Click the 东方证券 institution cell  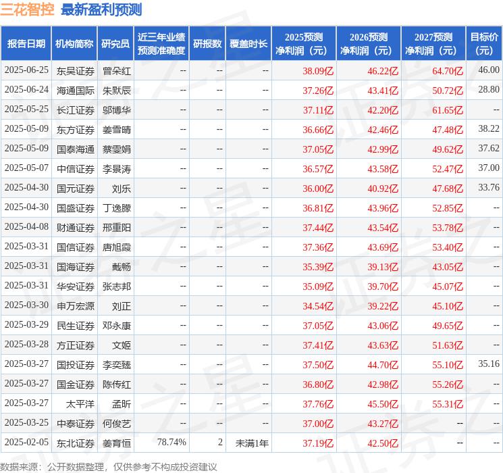pyautogui.click(x=76, y=130)
